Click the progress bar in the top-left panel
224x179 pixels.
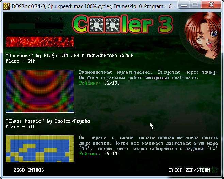(36, 26)
